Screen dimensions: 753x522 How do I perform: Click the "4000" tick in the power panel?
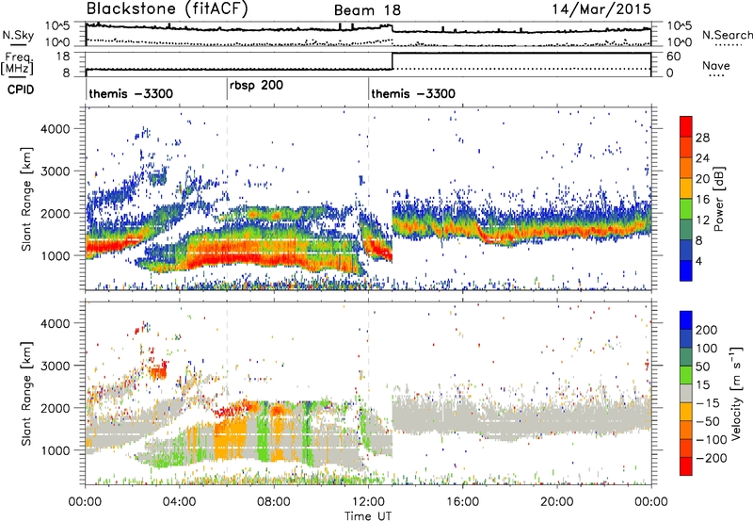point(55,129)
